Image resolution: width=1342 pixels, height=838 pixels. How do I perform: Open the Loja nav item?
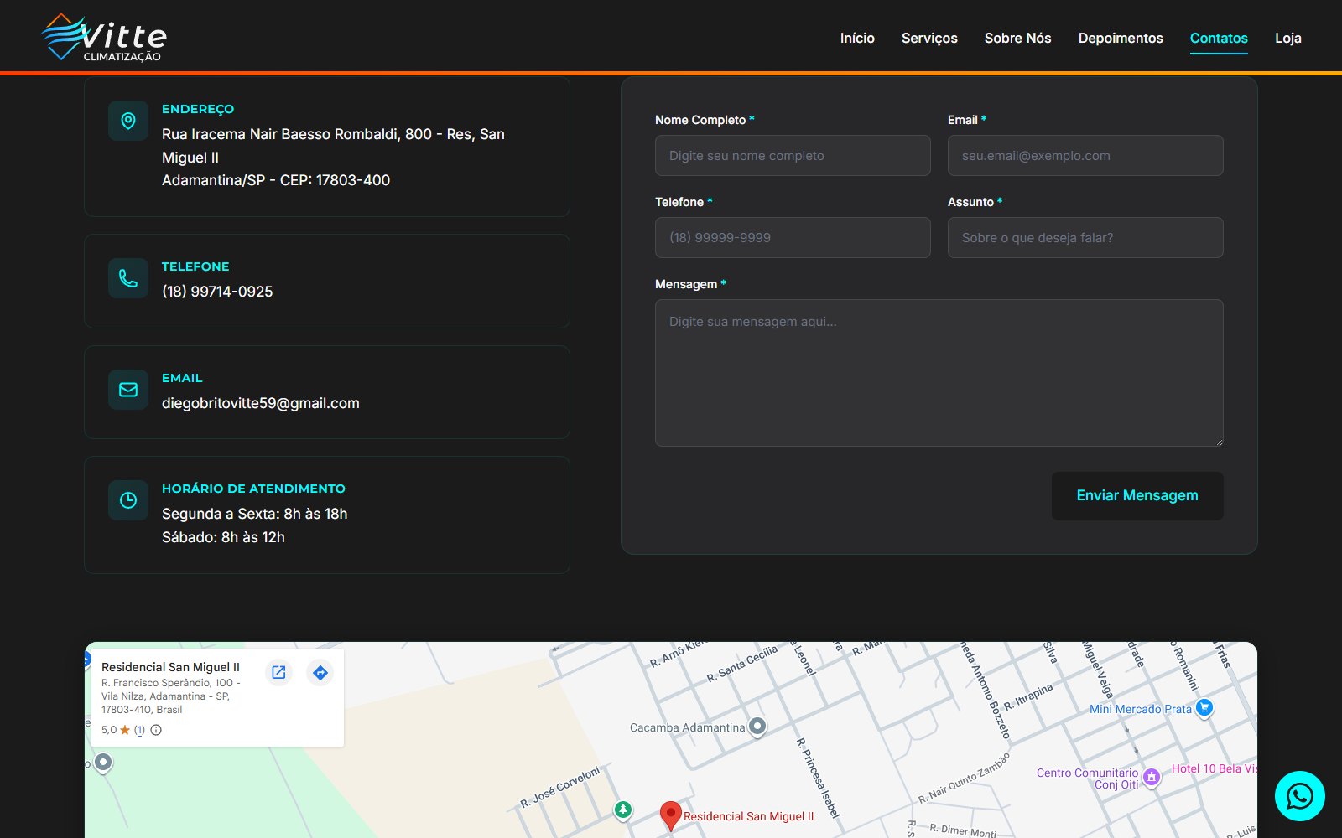click(x=1288, y=38)
